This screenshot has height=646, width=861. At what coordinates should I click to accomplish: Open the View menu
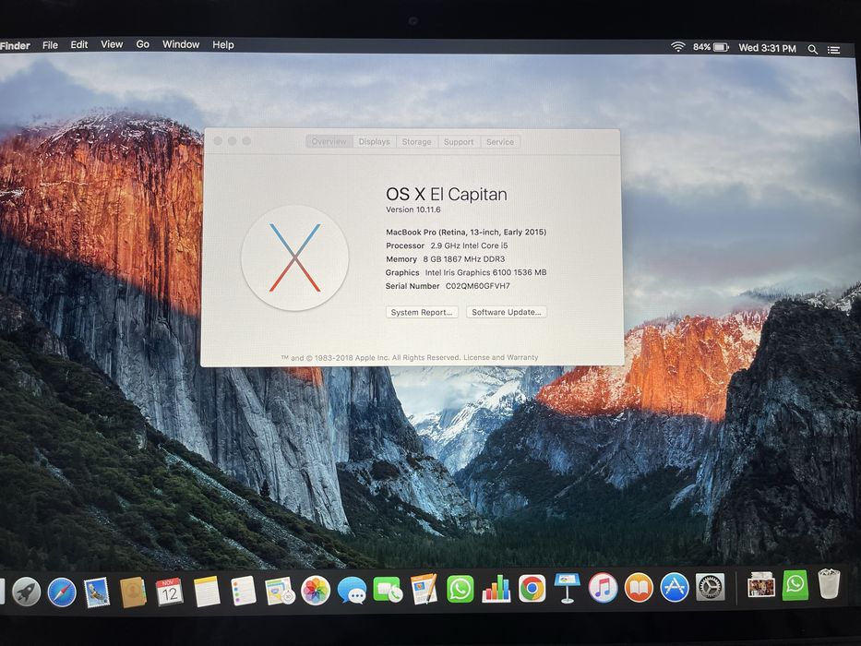coord(112,44)
